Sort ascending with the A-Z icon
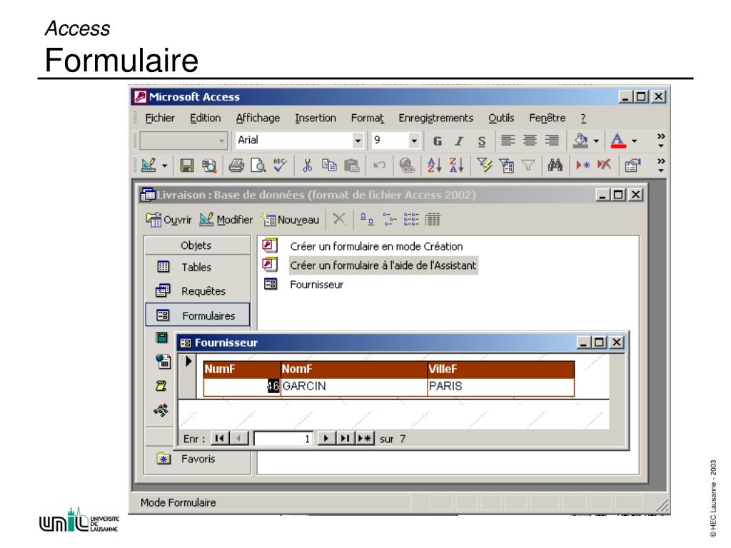This screenshot has height=548, width=731. (x=434, y=166)
